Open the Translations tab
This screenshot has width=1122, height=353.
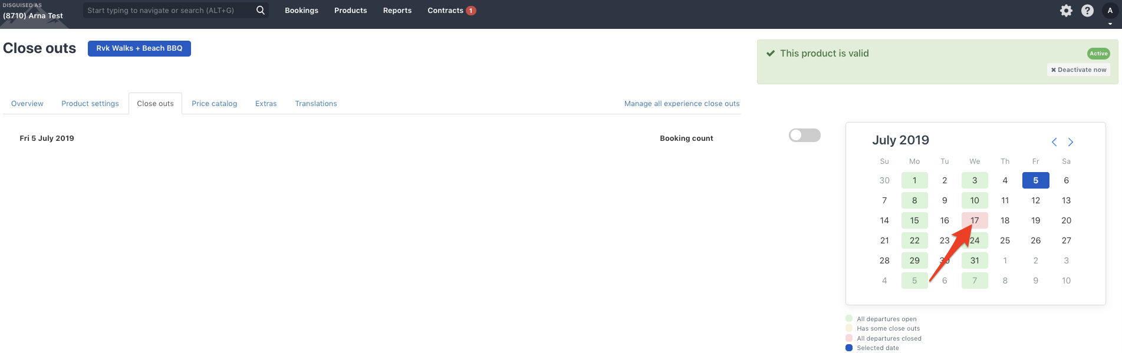pos(316,104)
